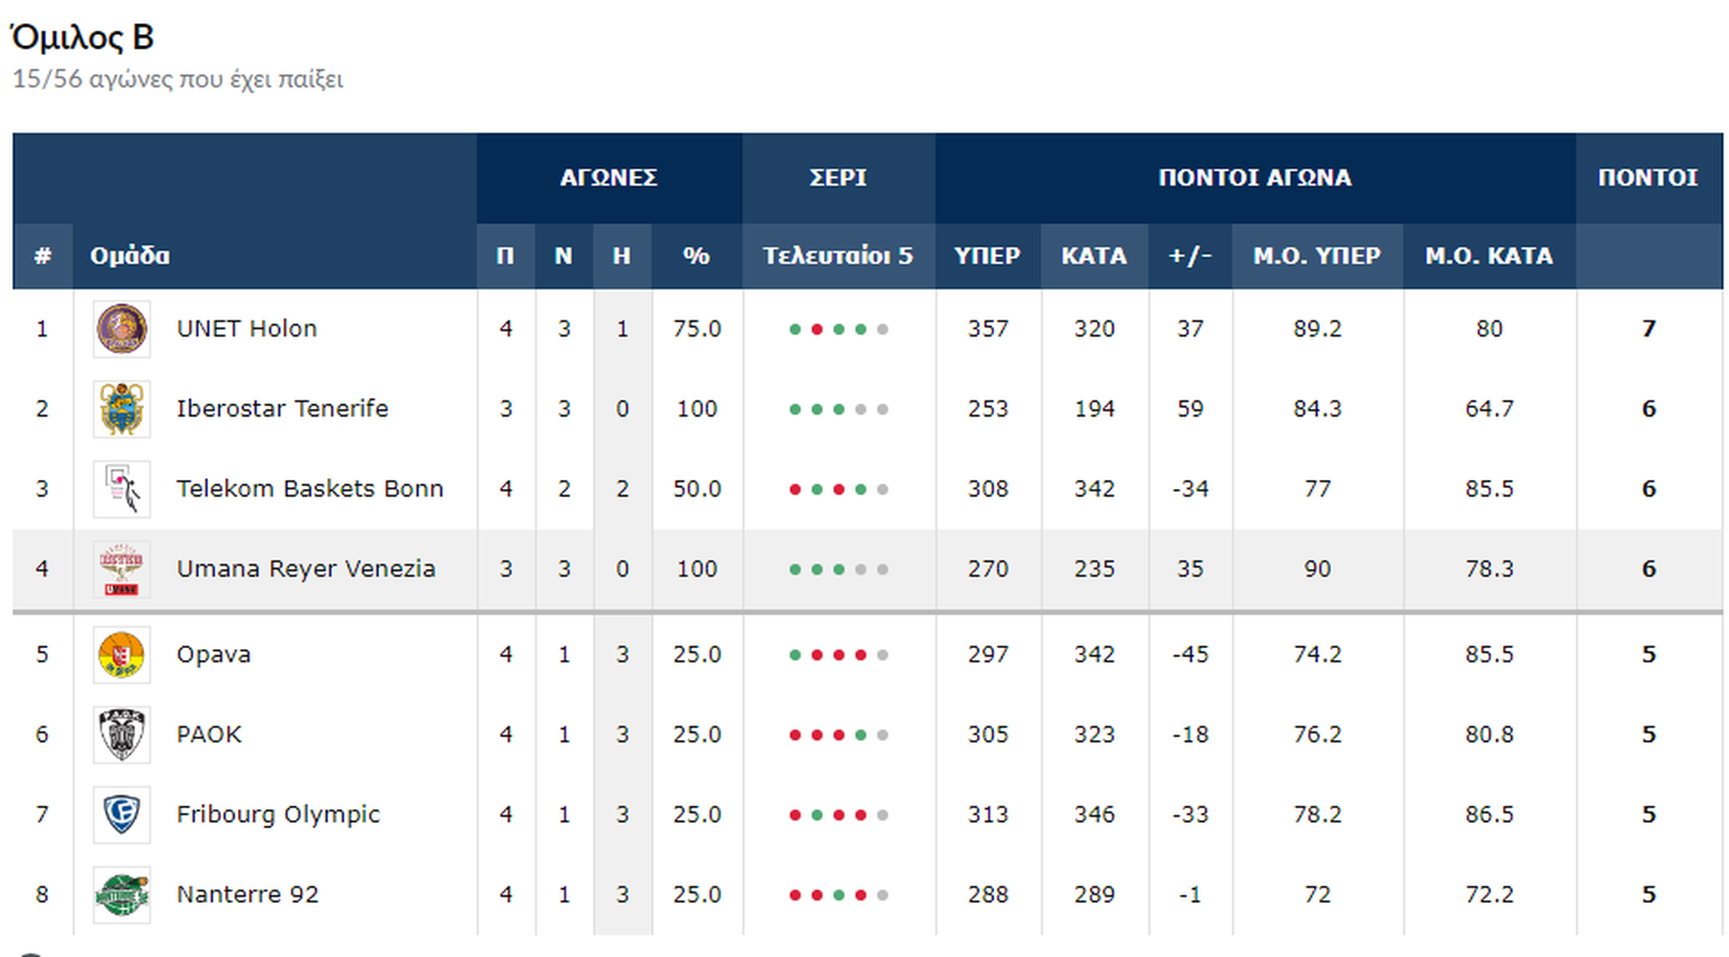This screenshot has width=1729, height=957.
Task: Click the PAOK team crest
Action: coord(122,736)
